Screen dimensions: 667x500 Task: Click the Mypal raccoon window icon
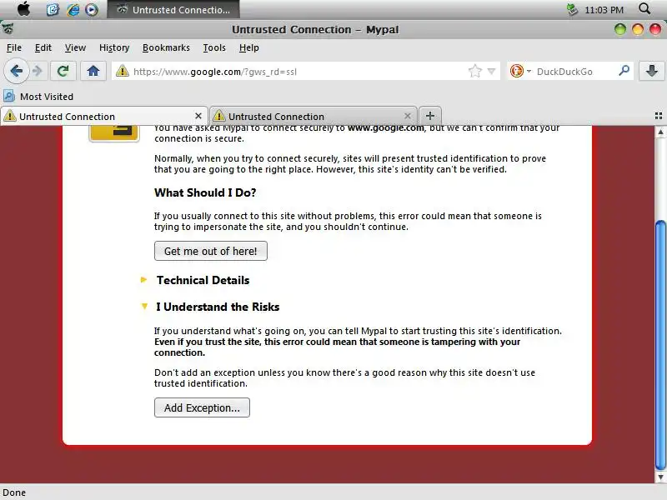(8, 29)
